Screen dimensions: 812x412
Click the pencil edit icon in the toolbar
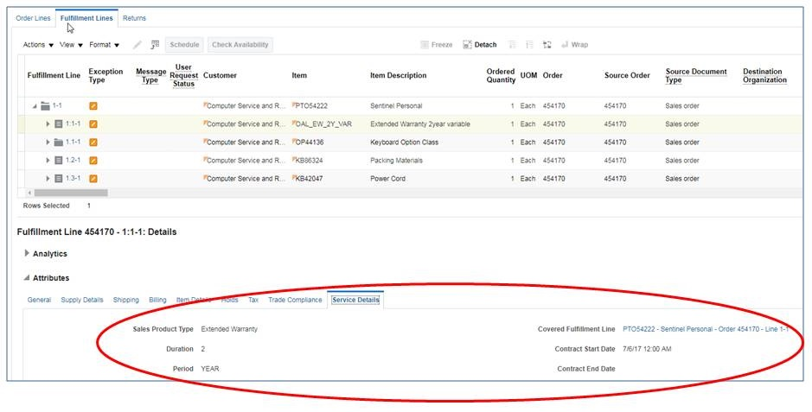point(137,45)
